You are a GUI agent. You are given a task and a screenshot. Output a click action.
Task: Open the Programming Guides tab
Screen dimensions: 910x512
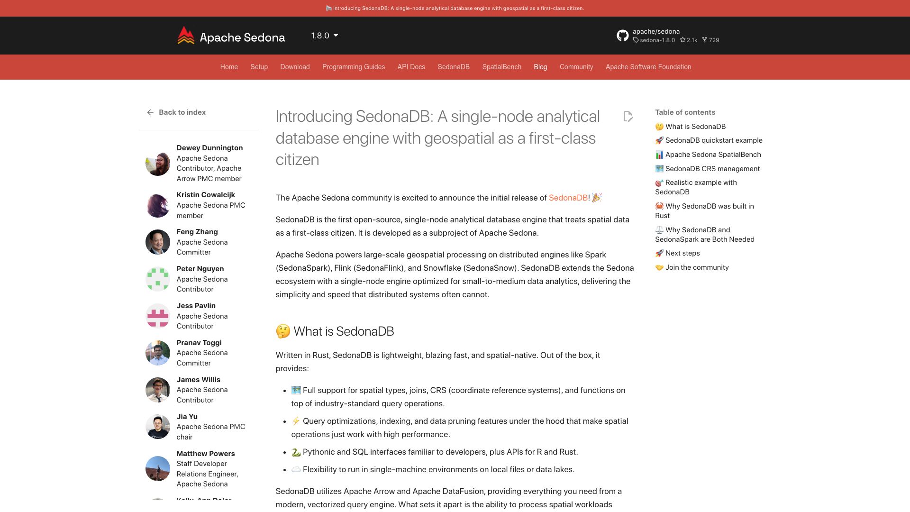click(354, 67)
